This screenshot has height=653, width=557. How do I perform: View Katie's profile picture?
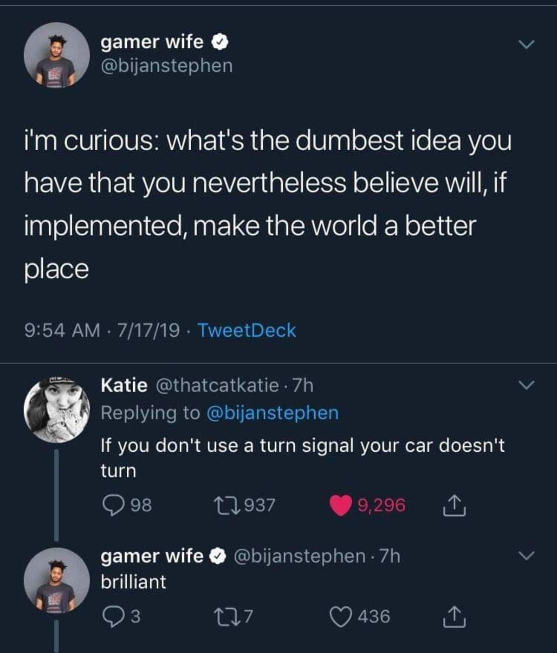click(x=57, y=410)
